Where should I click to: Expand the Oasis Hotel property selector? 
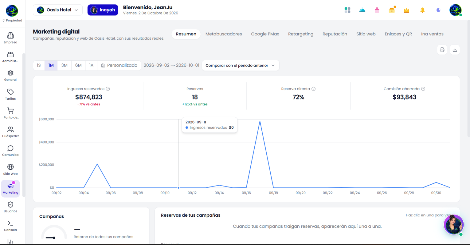pos(58,10)
